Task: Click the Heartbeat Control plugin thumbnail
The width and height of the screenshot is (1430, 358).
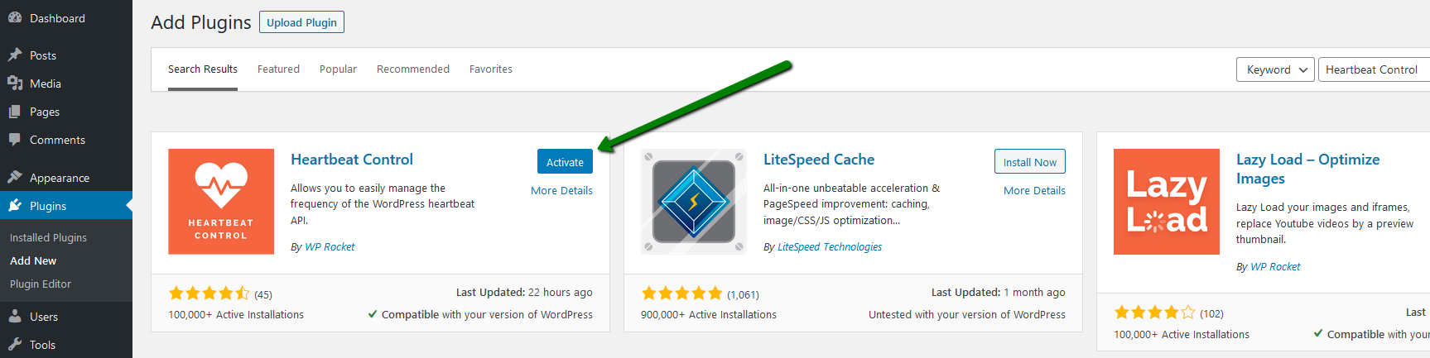Action: pos(221,202)
